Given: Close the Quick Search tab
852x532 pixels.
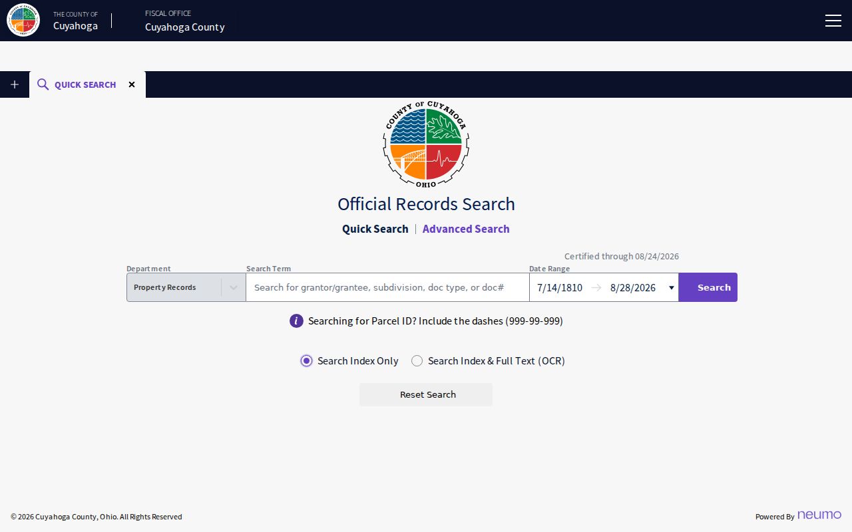Looking at the screenshot, I should 132,84.
